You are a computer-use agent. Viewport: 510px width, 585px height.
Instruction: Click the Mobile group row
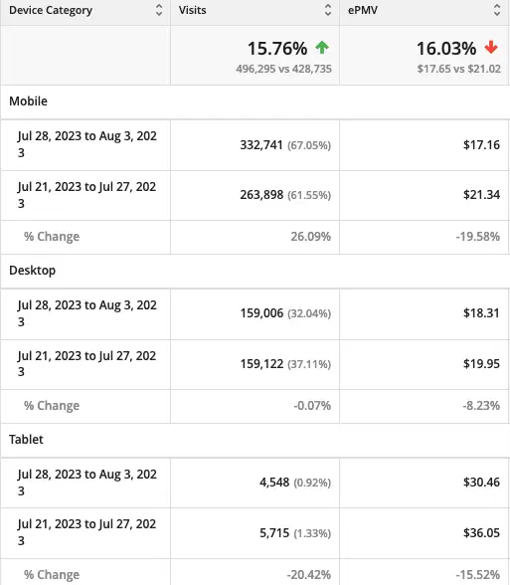[x=255, y=101]
